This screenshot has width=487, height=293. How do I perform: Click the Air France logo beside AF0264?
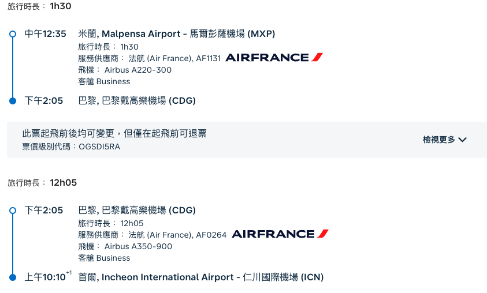[x=280, y=234]
